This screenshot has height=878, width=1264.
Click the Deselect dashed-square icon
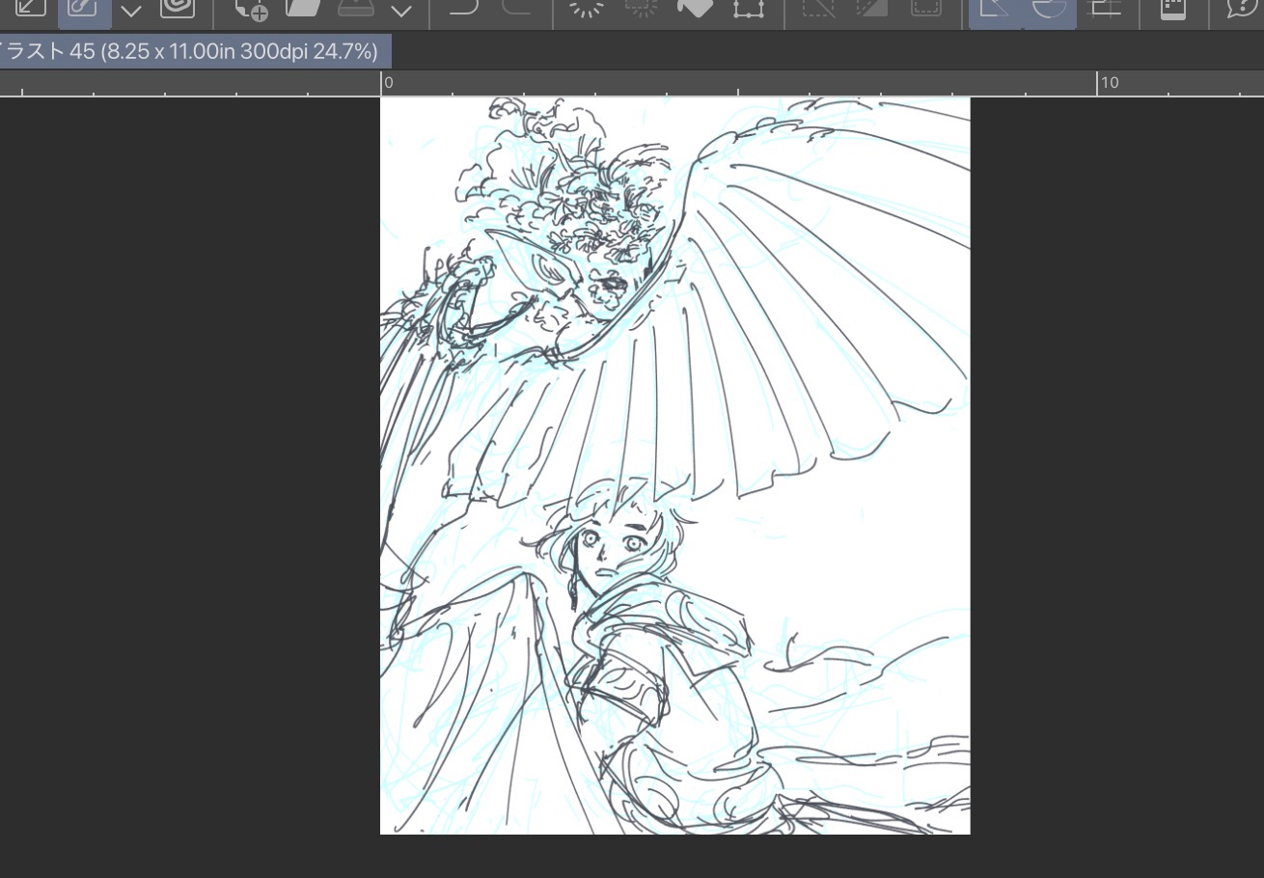pos(818,9)
